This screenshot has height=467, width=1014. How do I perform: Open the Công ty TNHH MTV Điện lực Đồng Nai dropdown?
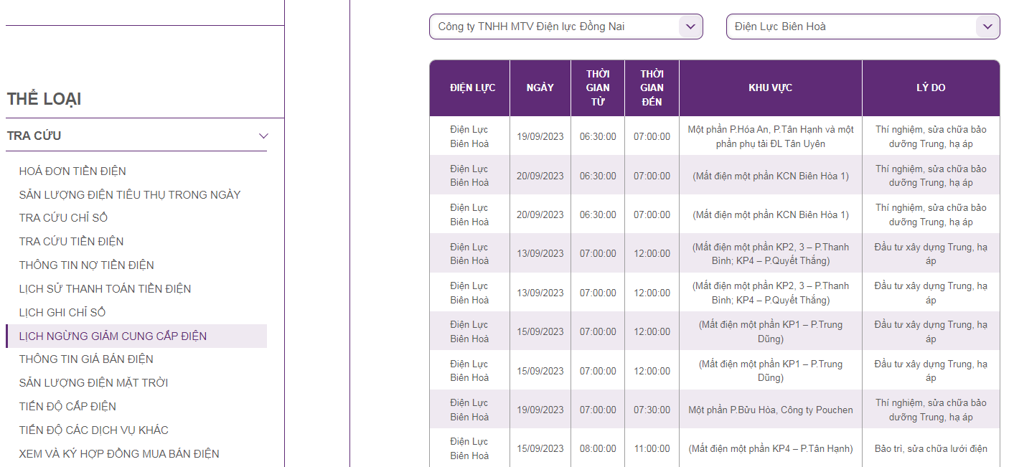tap(565, 27)
